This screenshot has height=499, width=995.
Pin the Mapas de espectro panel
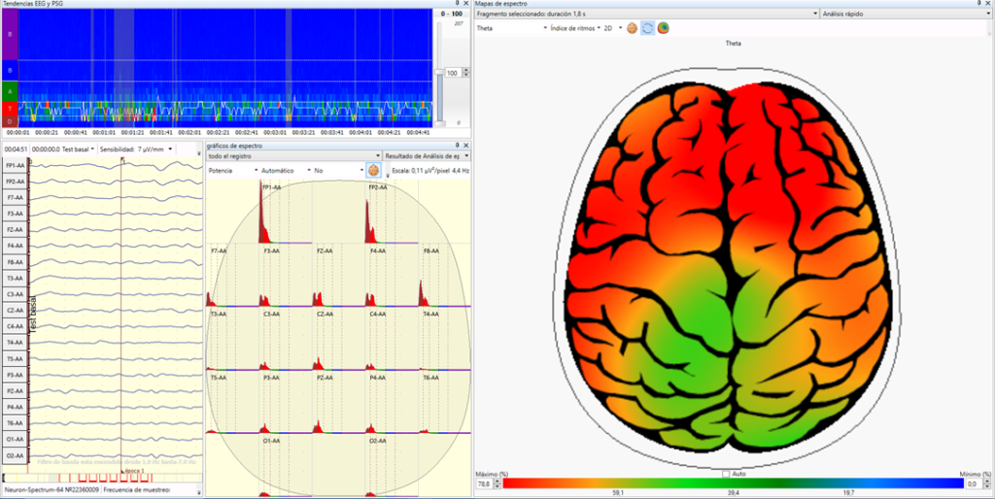pyautogui.click(x=979, y=4)
